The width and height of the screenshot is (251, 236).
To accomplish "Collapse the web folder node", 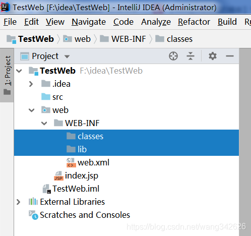I will [x=31, y=110].
